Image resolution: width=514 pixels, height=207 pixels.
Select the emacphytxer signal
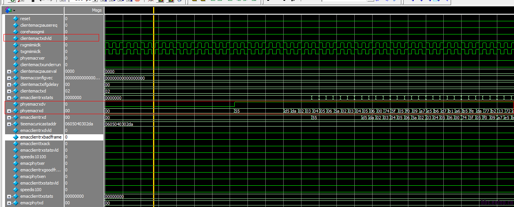pyautogui.click(x=32, y=163)
